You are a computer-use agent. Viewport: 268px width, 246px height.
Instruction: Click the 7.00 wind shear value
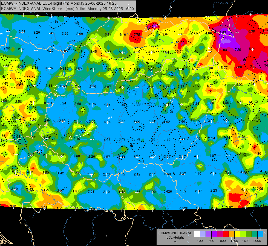tap(239, 67)
